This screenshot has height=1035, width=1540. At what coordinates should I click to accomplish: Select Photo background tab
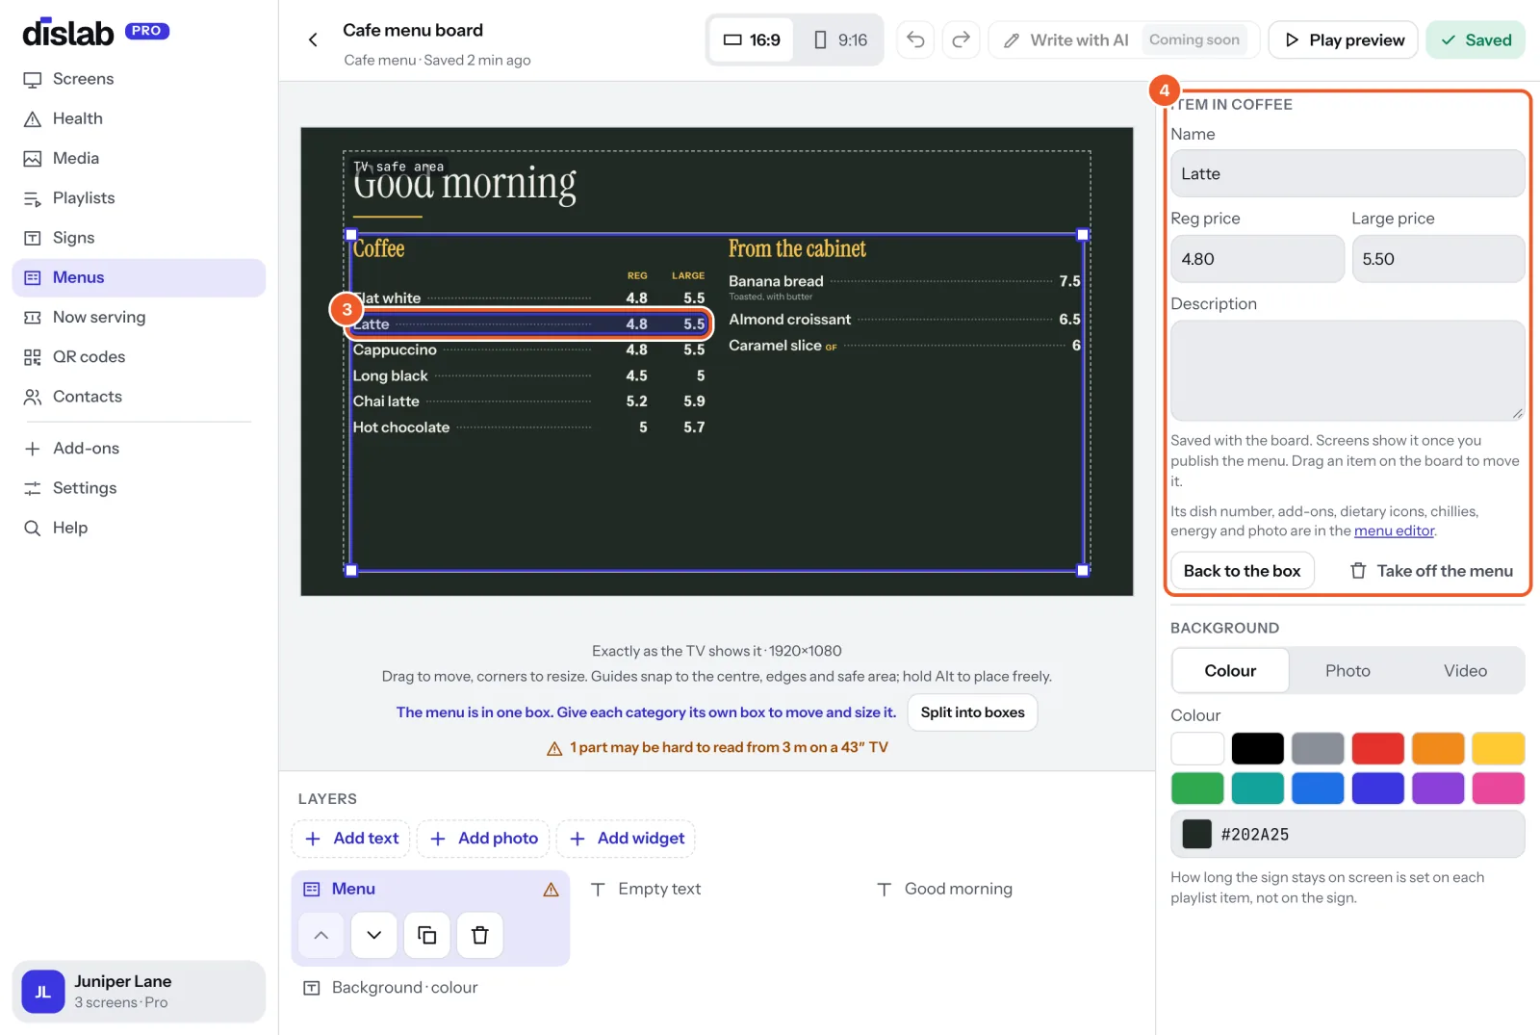[1347, 671]
